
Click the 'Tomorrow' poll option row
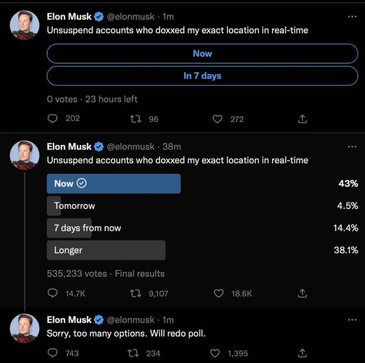74,206
